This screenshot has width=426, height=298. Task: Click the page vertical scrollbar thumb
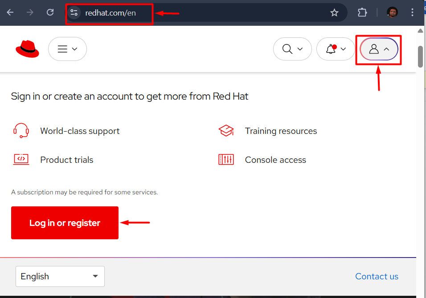tap(420, 56)
